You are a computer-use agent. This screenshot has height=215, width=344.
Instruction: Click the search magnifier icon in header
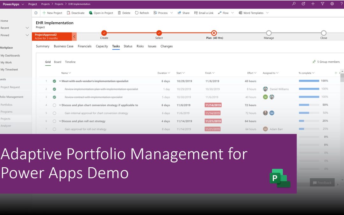point(294,4)
